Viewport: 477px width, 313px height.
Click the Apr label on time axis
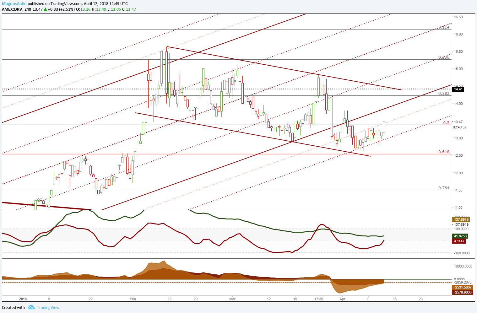tap(342, 299)
